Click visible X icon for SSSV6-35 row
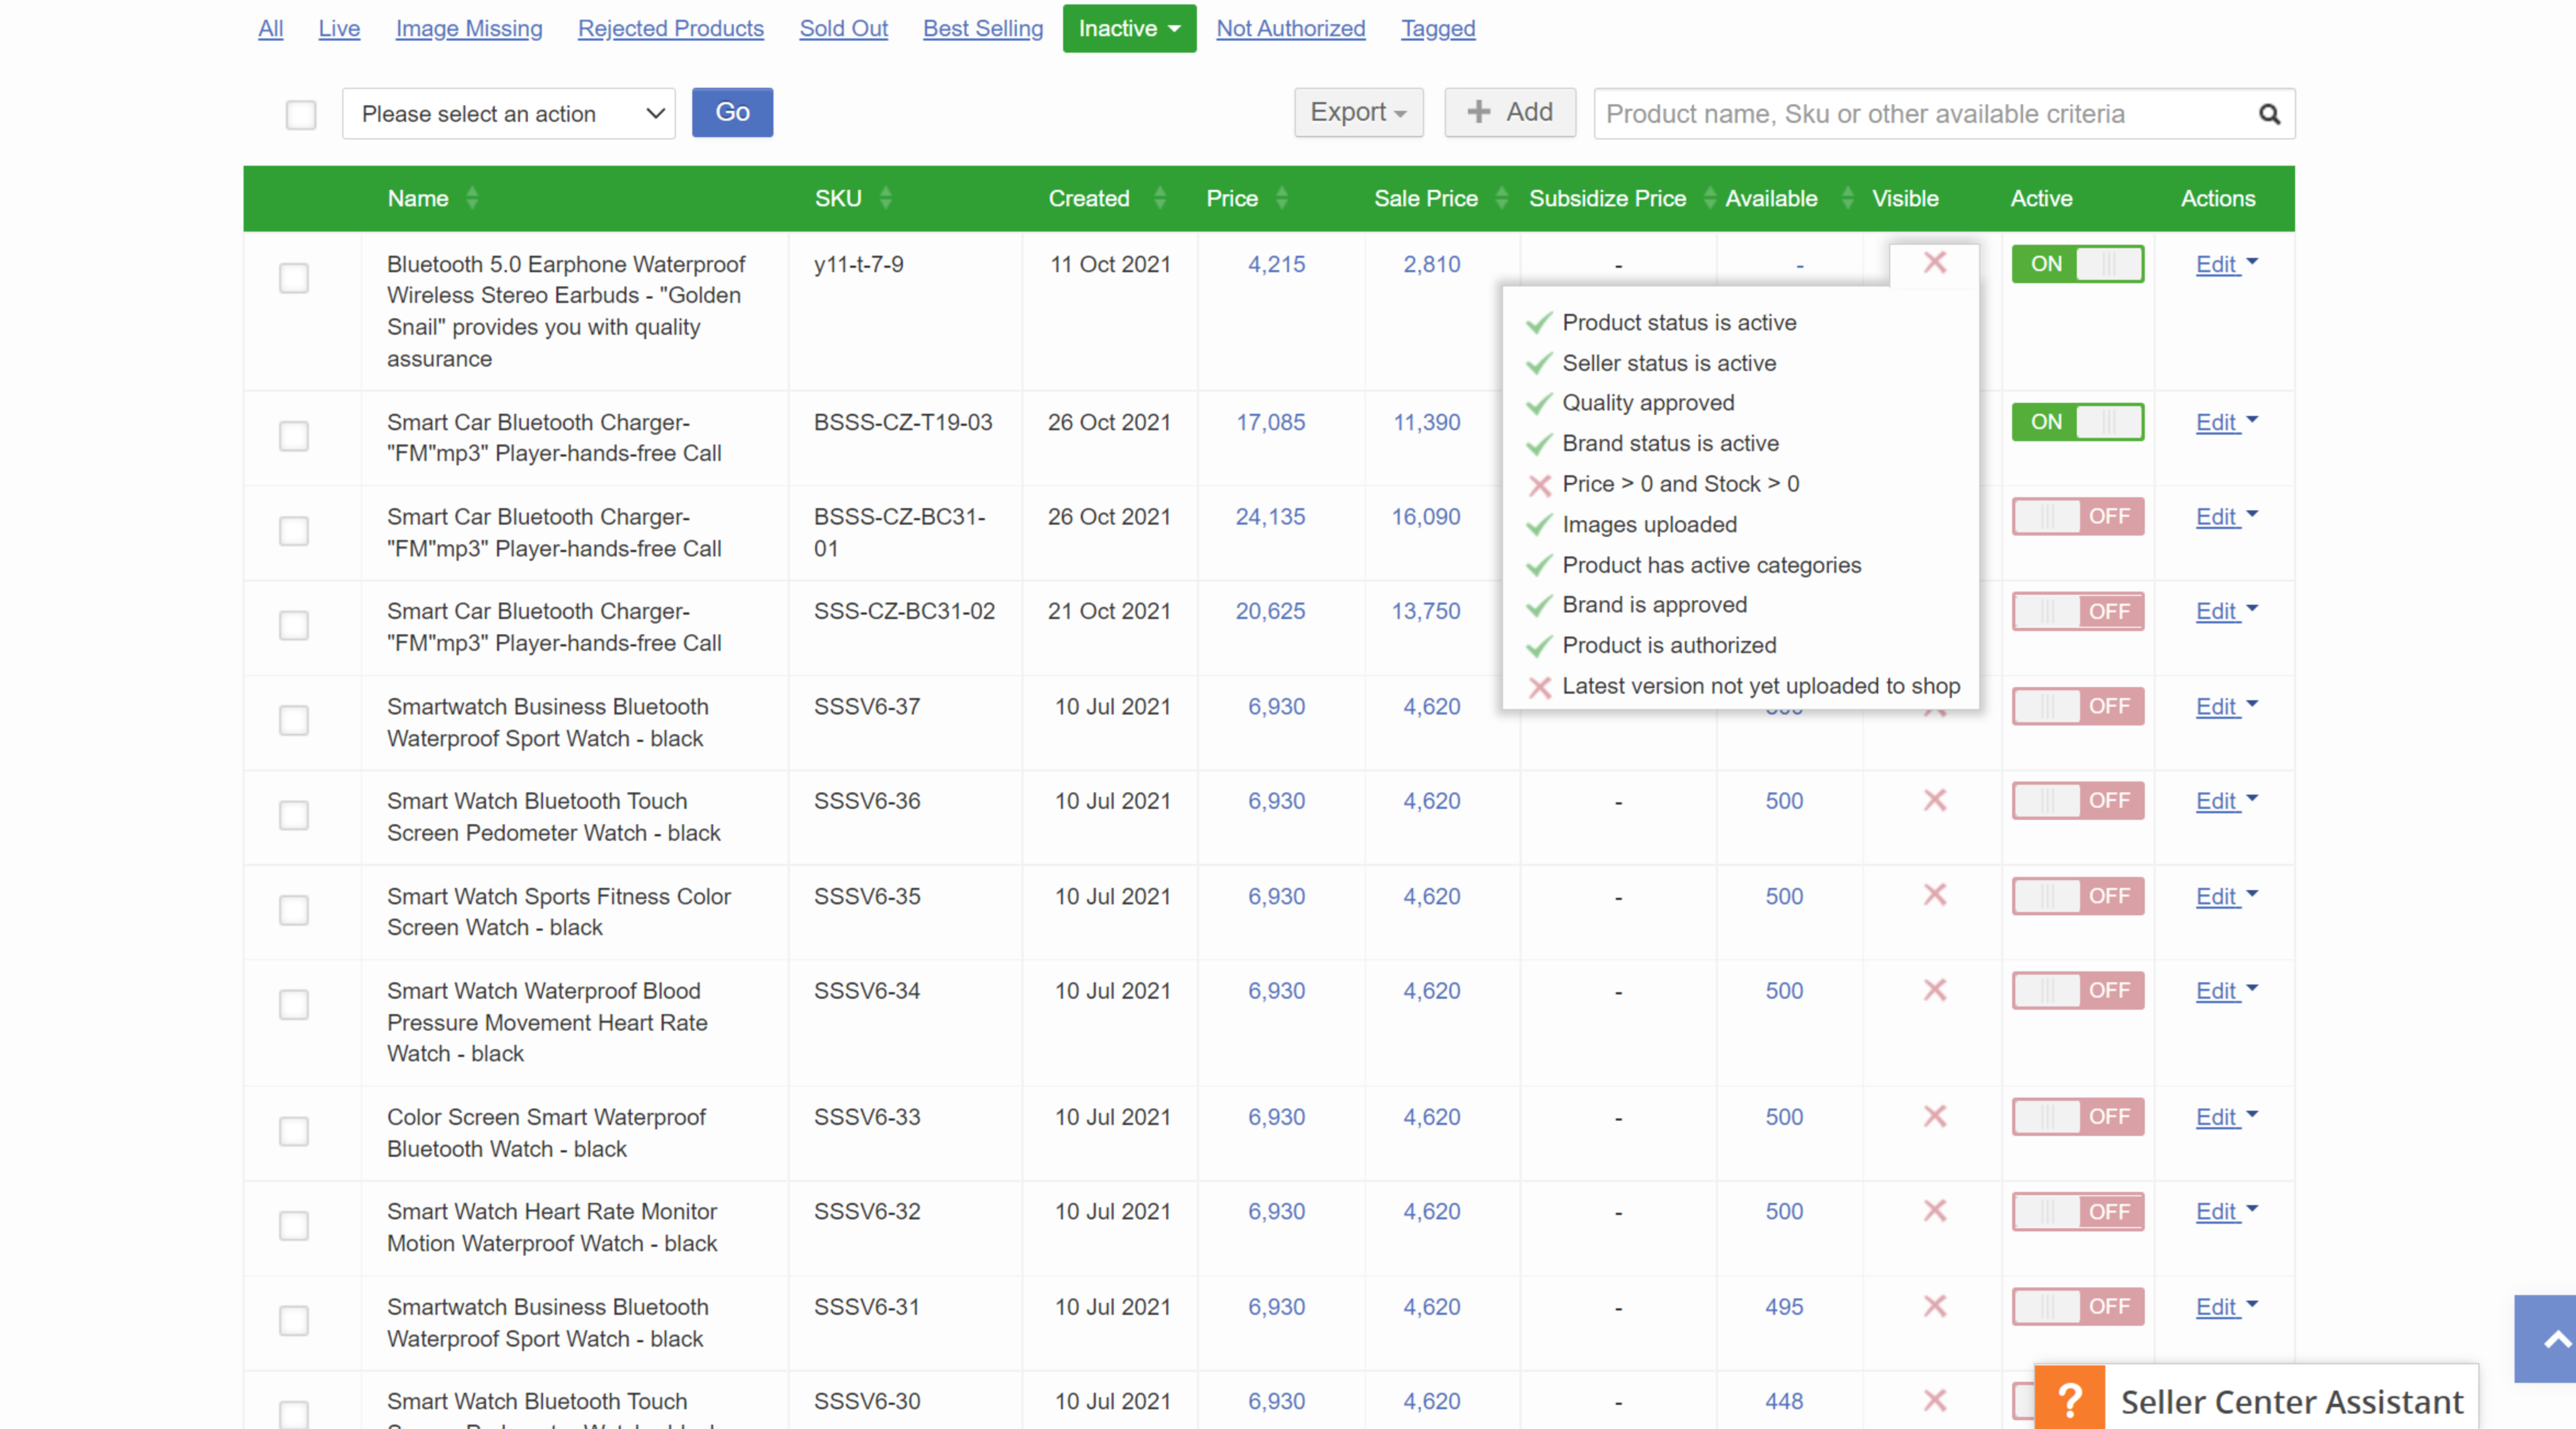This screenshot has width=2576, height=1429. (1934, 896)
